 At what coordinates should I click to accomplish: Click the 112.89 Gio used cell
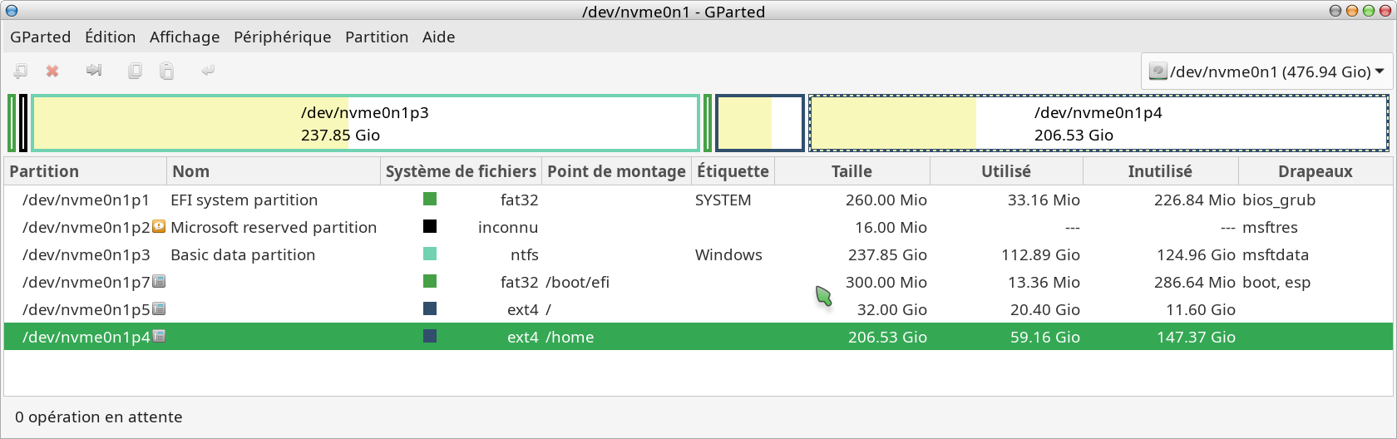click(1040, 254)
